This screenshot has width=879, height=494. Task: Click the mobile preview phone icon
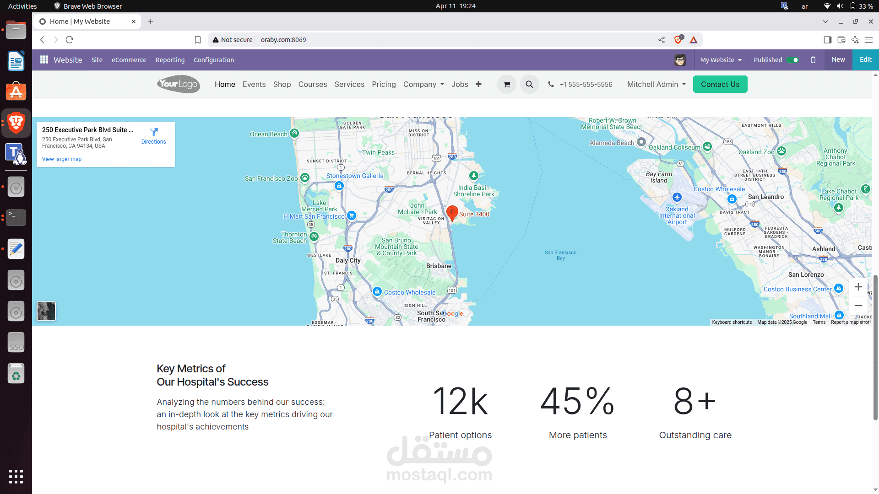[x=813, y=60]
